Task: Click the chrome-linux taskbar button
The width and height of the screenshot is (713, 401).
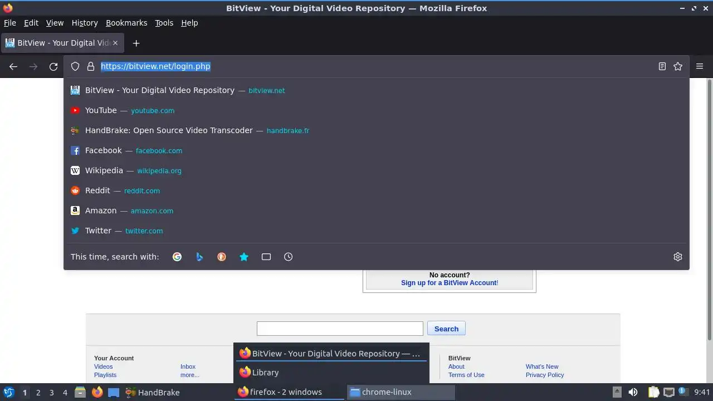Action: (401, 392)
